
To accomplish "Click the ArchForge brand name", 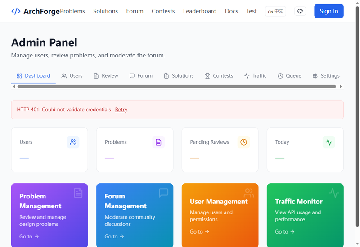I will (x=41, y=11).
